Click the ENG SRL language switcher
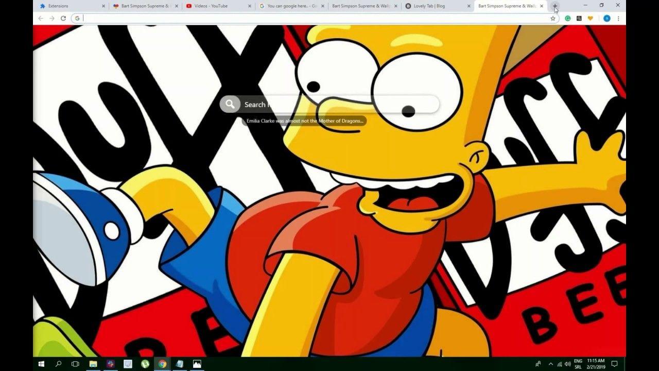Viewport: 659px width, 371px height. pos(579,364)
